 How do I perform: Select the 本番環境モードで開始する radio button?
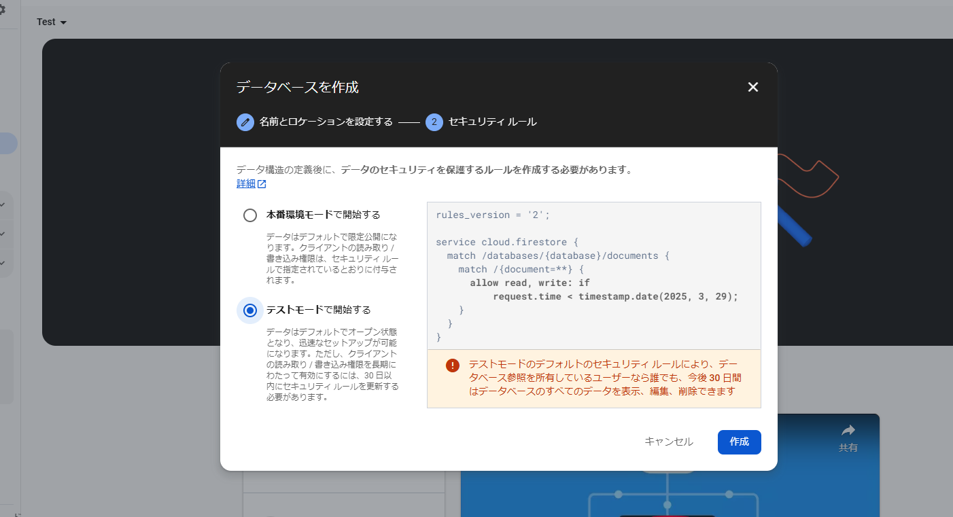coord(249,215)
